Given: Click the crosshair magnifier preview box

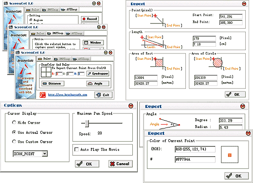Looking at the screenshot, I should 46,72.
